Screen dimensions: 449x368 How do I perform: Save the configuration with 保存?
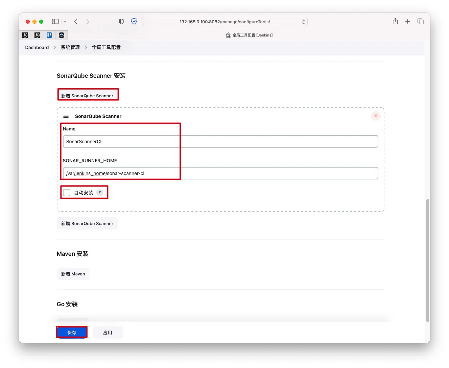click(x=72, y=333)
